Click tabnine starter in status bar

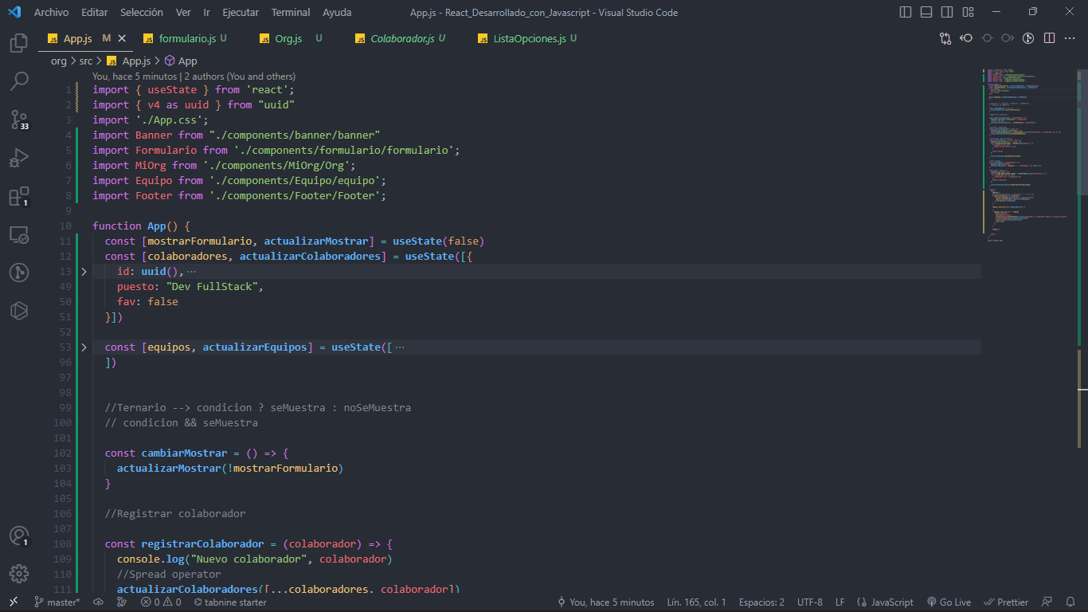[230, 602]
